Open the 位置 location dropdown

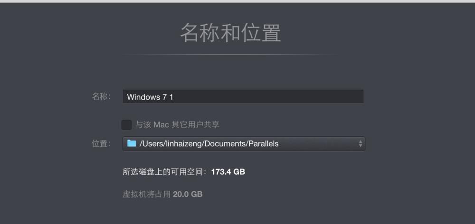[244, 143]
